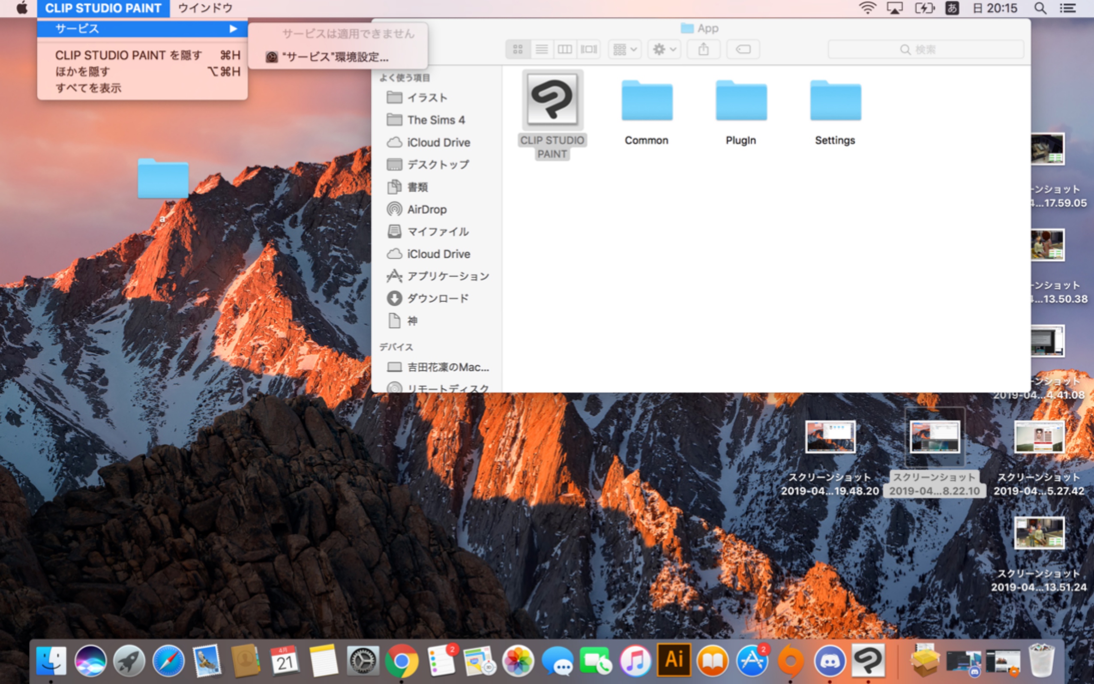This screenshot has height=684, width=1094.
Task: Click the Discord icon in the Dock
Action: tap(830, 660)
